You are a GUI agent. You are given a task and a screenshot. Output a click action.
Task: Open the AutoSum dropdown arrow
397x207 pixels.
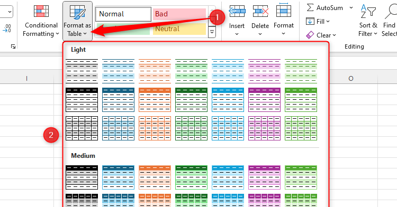click(x=351, y=8)
